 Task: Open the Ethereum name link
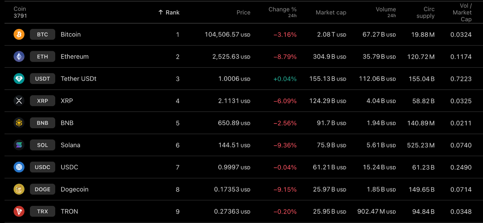click(75, 57)
